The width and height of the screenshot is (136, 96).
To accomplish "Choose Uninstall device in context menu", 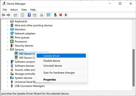I will (61, 66).
